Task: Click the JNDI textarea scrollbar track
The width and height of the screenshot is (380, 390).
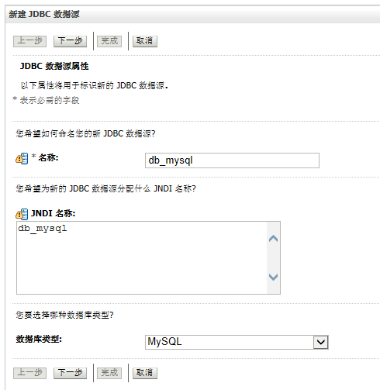Action: (273, 257)
